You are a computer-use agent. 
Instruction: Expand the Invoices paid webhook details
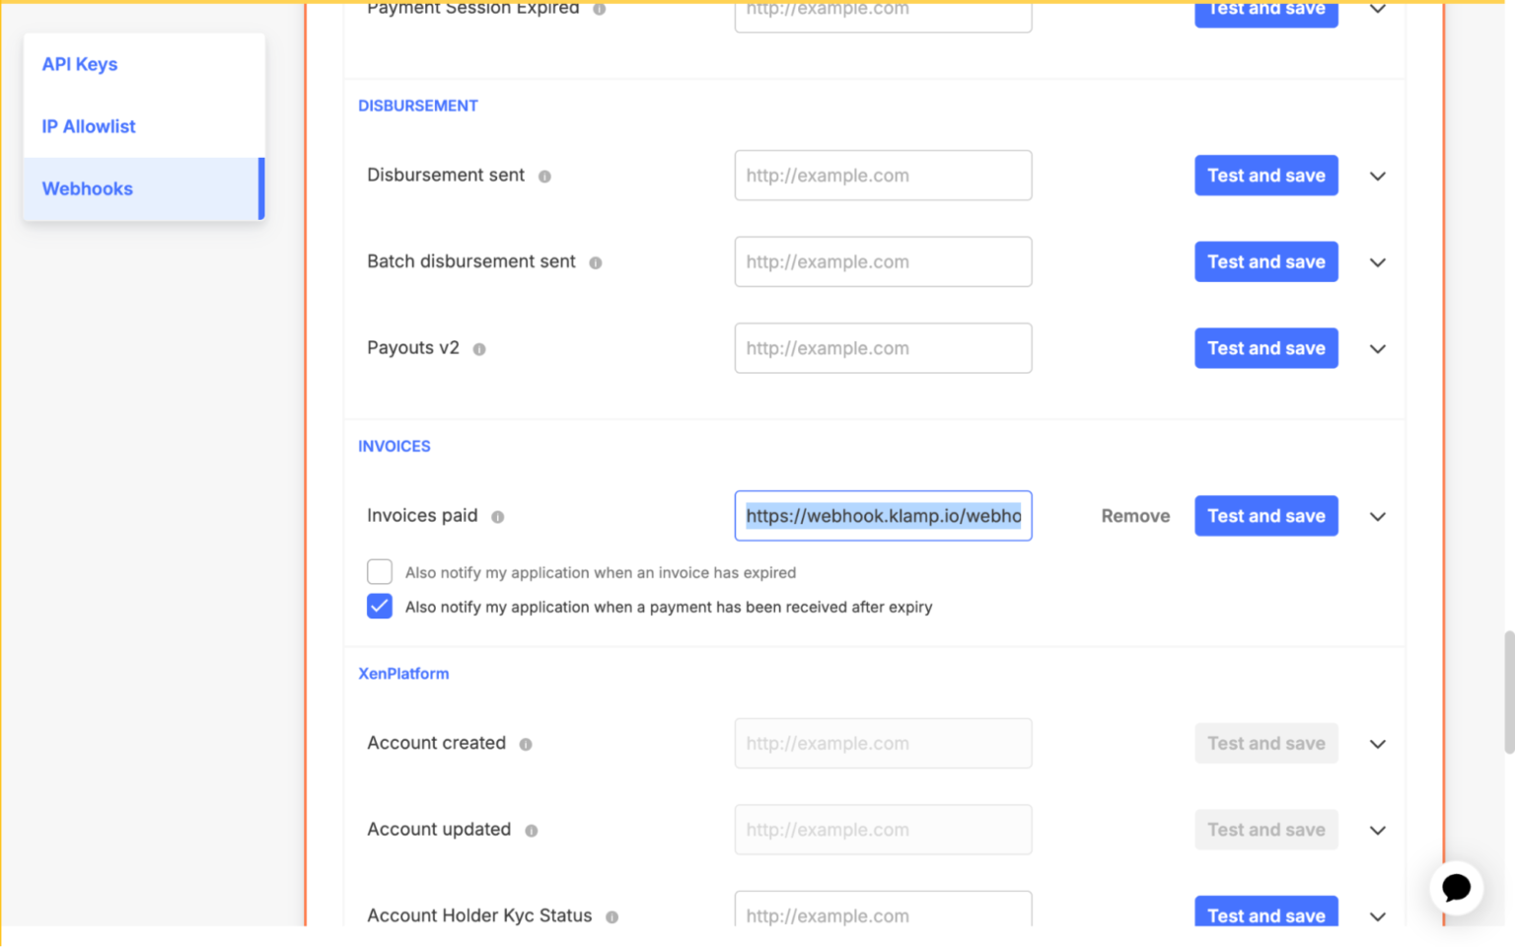pos(1377,516)
